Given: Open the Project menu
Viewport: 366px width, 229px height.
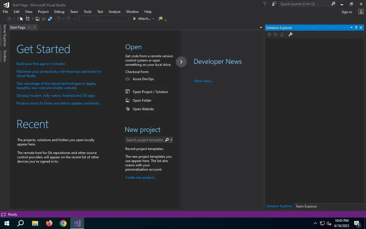Looking at the screenshot, I should pos(43,12).
